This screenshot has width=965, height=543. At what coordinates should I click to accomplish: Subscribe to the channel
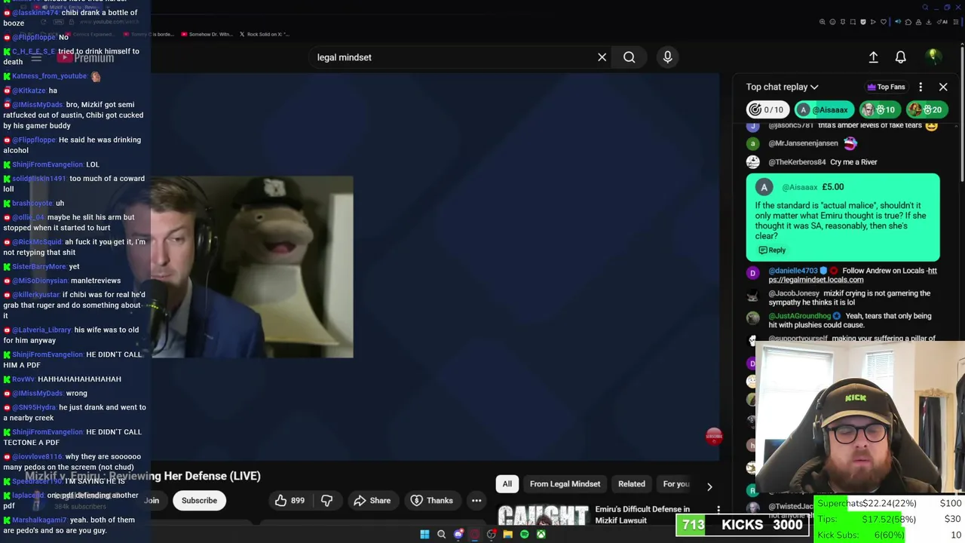pyautogui.click(x=199, y=500)
